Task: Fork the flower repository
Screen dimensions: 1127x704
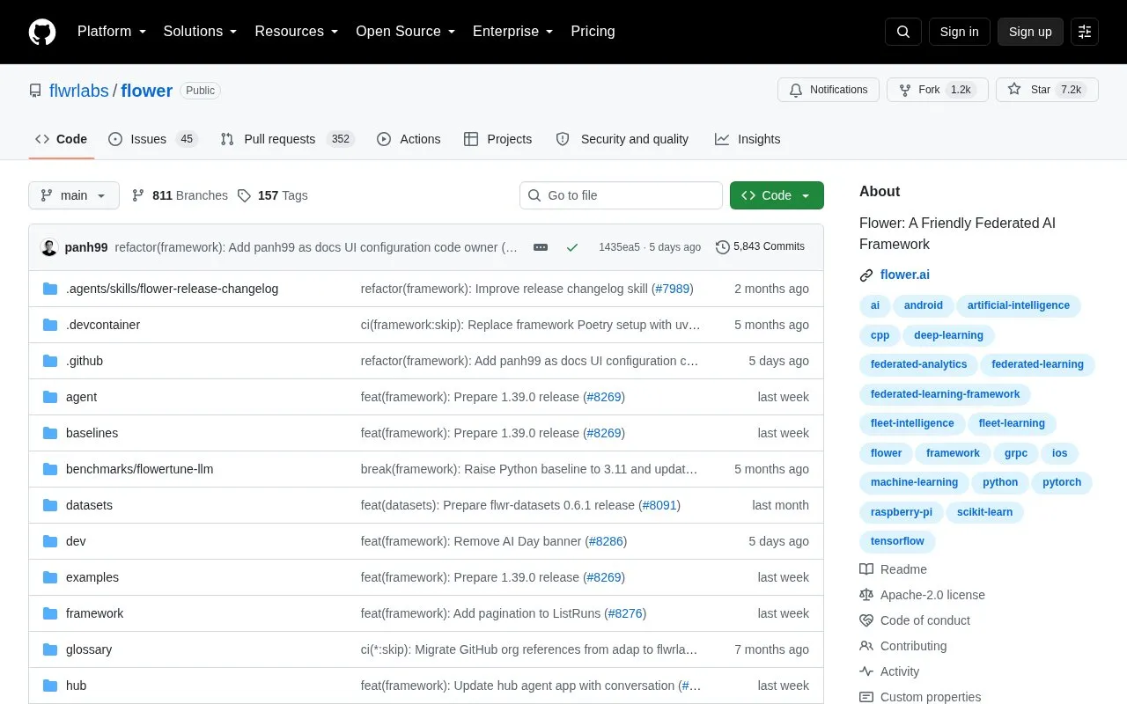Action: pos(937,90)
